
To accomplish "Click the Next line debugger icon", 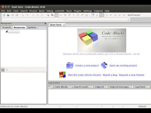I will pos(70,15).
